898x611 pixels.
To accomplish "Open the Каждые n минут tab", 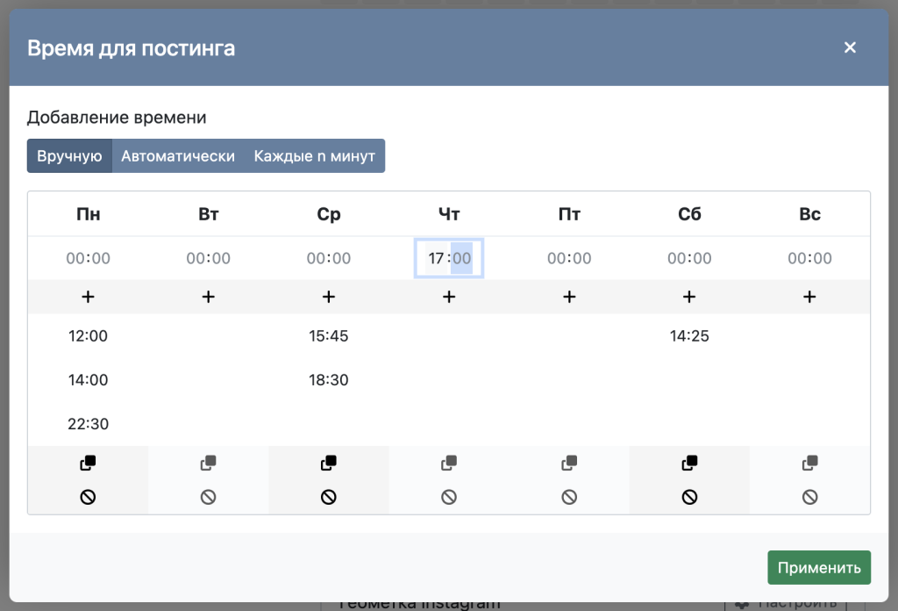I will coord(314,156).
